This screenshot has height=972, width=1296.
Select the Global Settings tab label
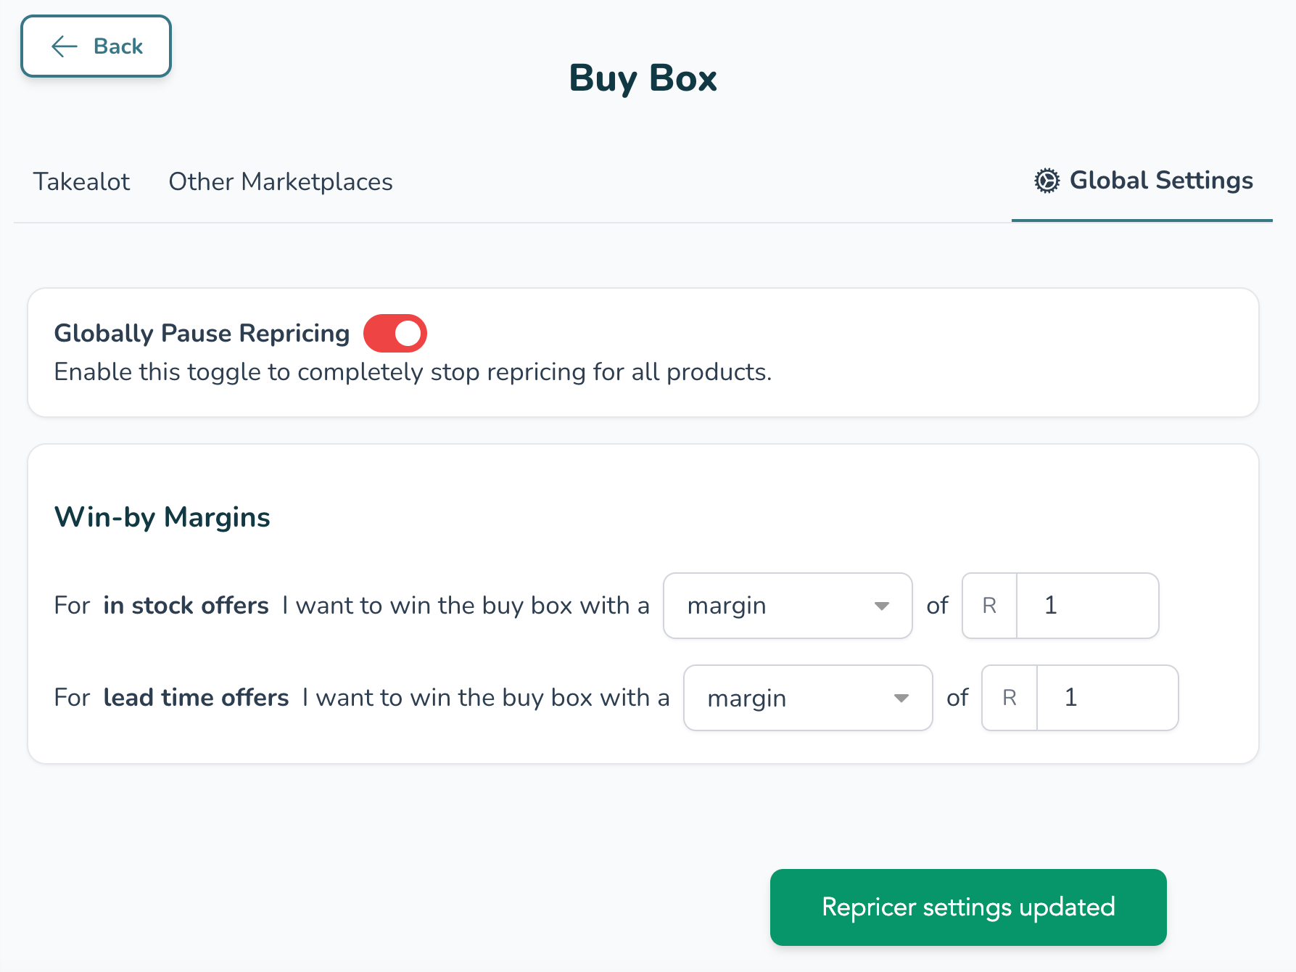tap(1160, 181)
